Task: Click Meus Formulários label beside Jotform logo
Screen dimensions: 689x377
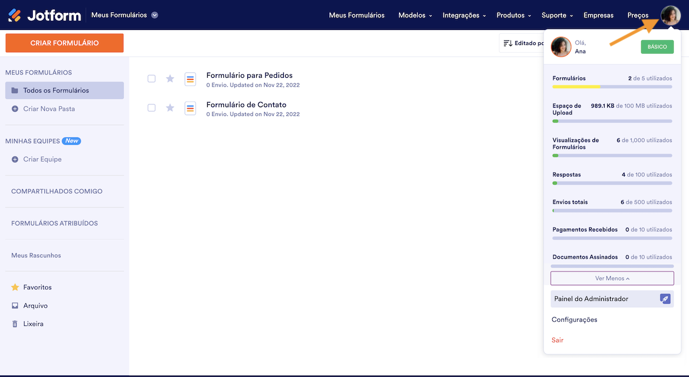Action: pyautogui.click(x=119, y=15)
